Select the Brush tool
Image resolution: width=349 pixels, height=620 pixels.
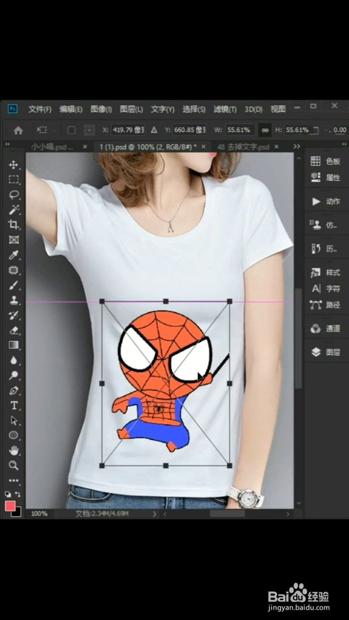point(14,285)
